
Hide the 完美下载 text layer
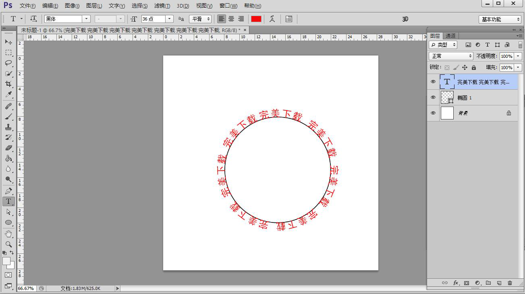tap(433, 82)
